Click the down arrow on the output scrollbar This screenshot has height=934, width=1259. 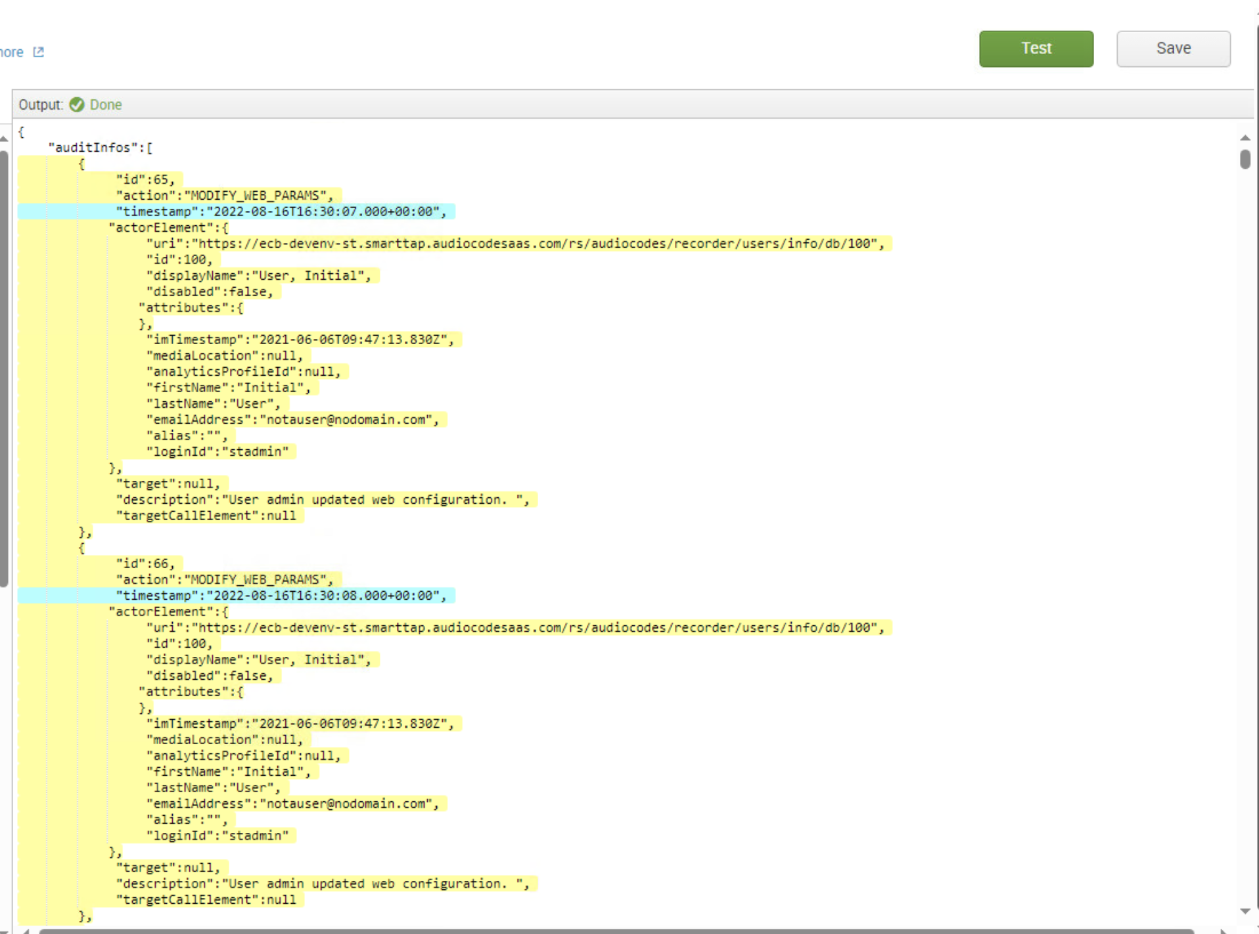pyautogui.click(x=1245, y=910)
